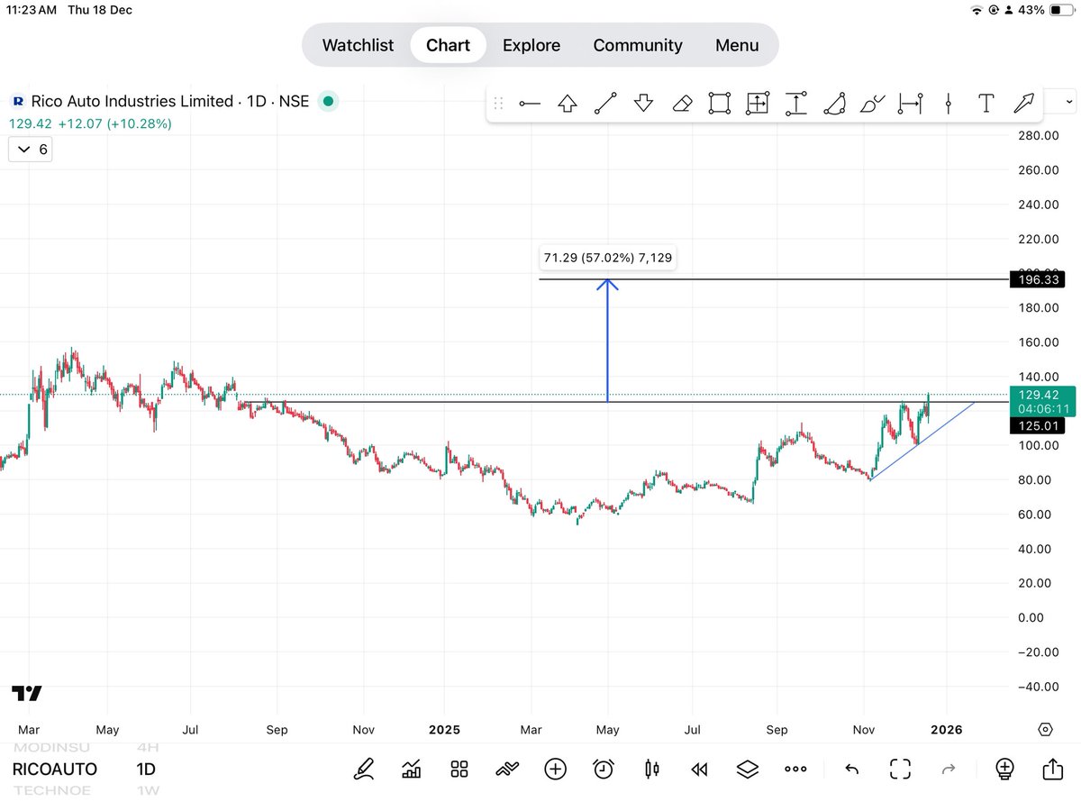Select the eraser tool
This screenshot has width=1081, height=811.
(x=682, y=104)
